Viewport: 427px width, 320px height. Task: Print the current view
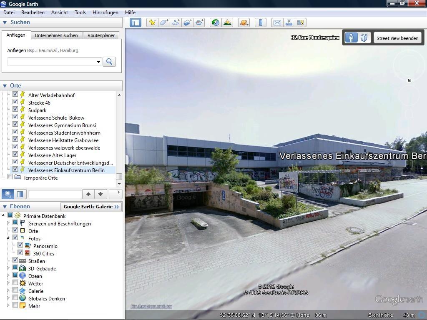tap(289, 22)
